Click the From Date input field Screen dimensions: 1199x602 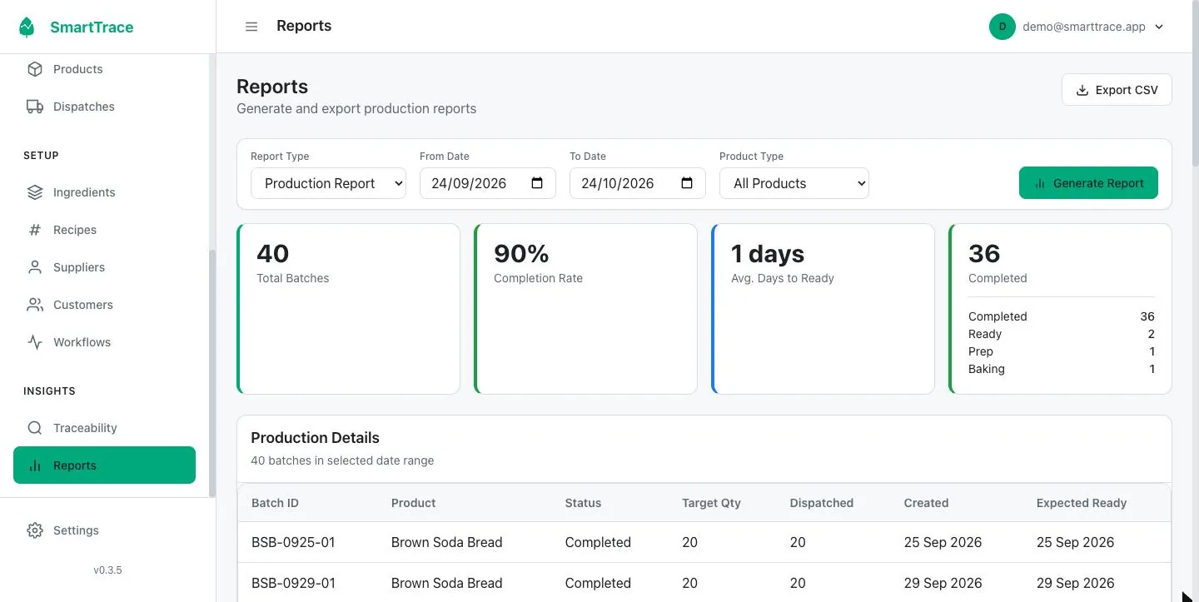488,183
